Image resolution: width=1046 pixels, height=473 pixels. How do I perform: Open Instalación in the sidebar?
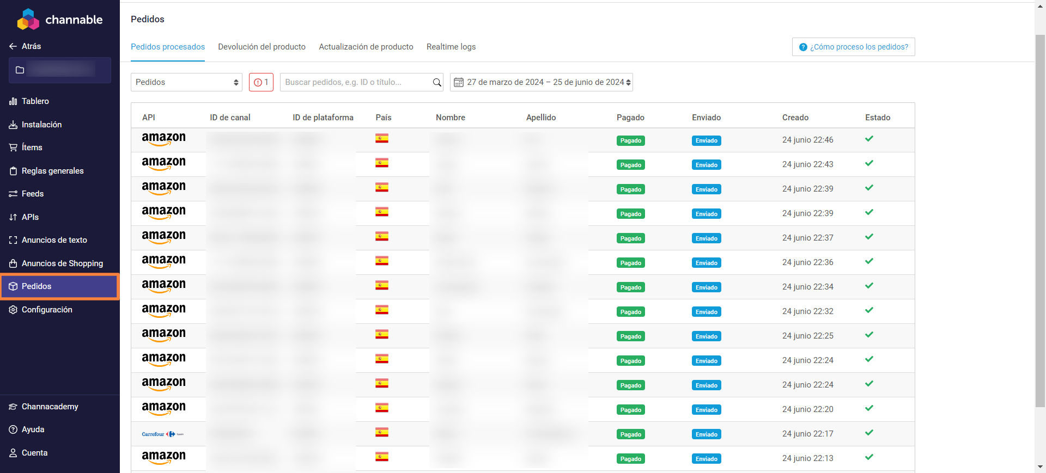(35, 125)
